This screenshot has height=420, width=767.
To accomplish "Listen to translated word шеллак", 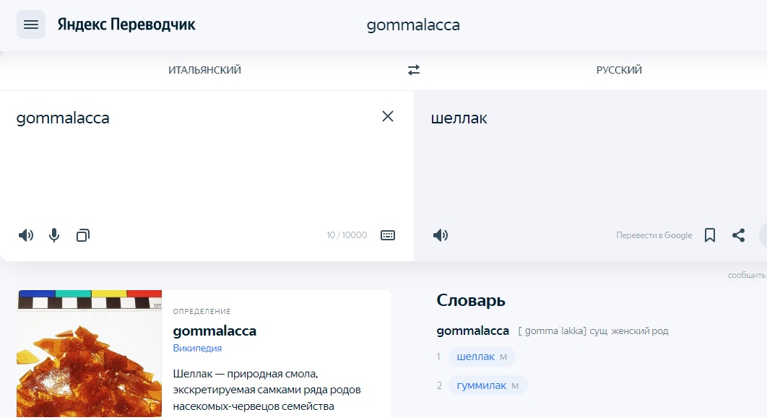I will [x=441, y=235].
